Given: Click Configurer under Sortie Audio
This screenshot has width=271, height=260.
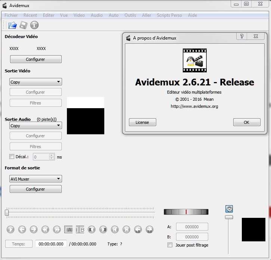Looking at the screenshot, I should tap(36, 136).
